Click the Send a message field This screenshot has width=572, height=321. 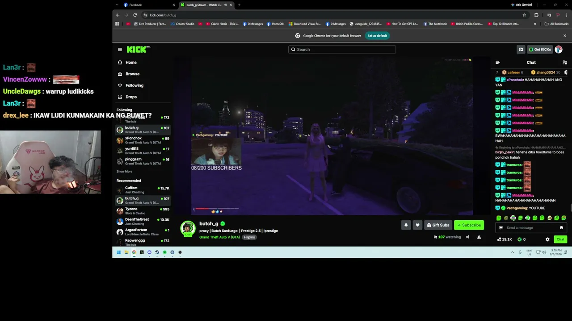click(x=531, y=228)
